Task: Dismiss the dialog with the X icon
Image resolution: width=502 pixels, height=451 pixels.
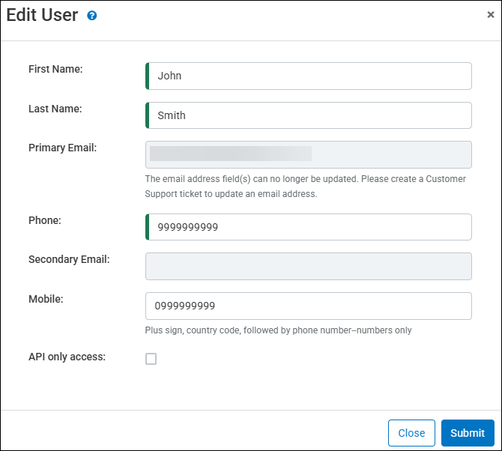Action: click(490, 14)
